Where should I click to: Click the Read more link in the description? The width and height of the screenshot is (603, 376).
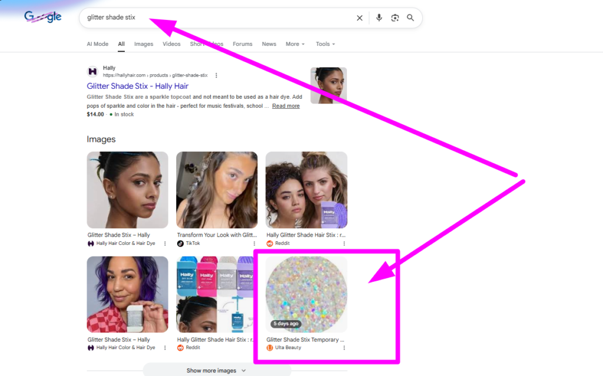click(286, 106)
